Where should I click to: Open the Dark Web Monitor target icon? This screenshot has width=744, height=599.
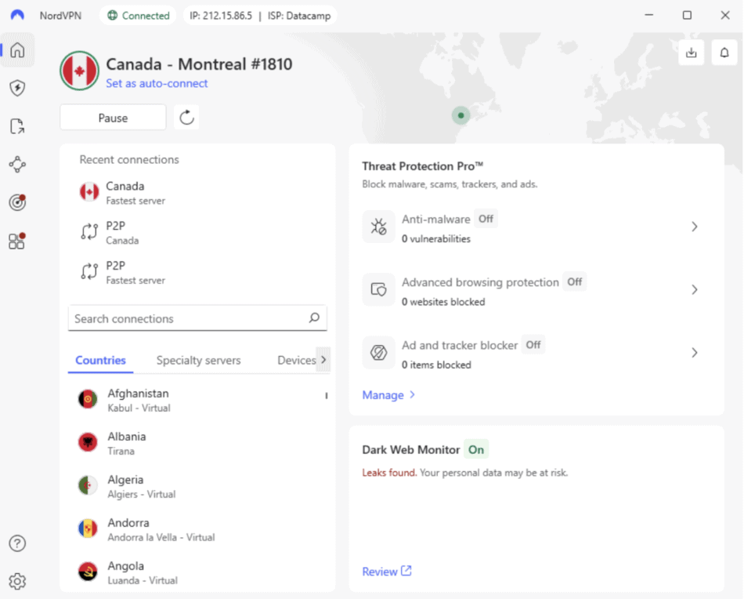[x=17, y=202]
